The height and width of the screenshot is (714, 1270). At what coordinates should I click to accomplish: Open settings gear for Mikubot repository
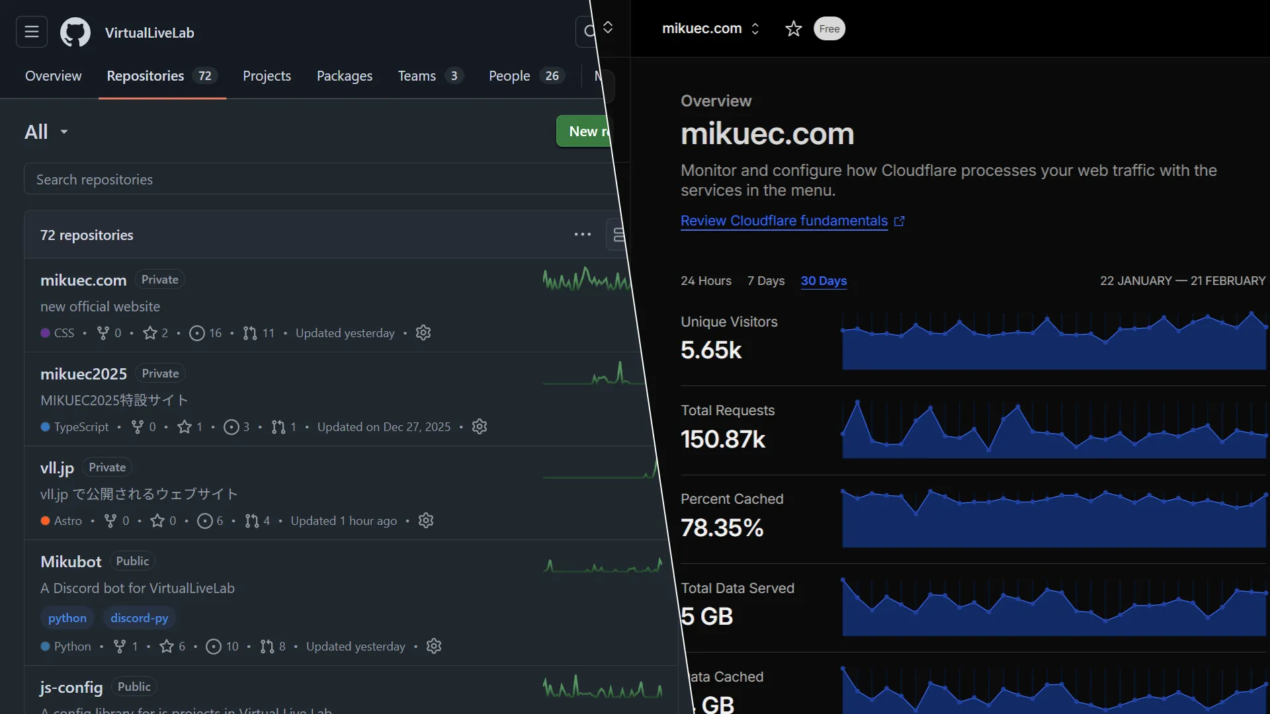[x=434, y=646]
